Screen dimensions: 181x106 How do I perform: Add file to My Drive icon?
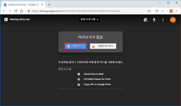point(145,20)
